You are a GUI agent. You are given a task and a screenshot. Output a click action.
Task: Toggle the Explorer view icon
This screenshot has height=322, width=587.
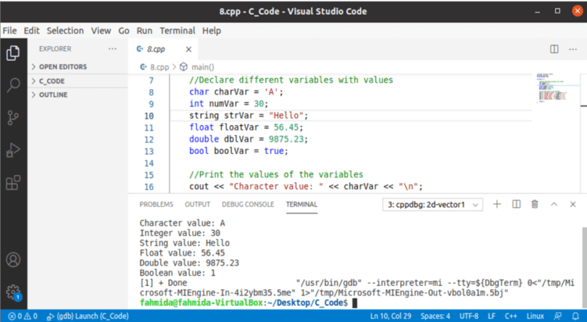[x=13, y=53]
